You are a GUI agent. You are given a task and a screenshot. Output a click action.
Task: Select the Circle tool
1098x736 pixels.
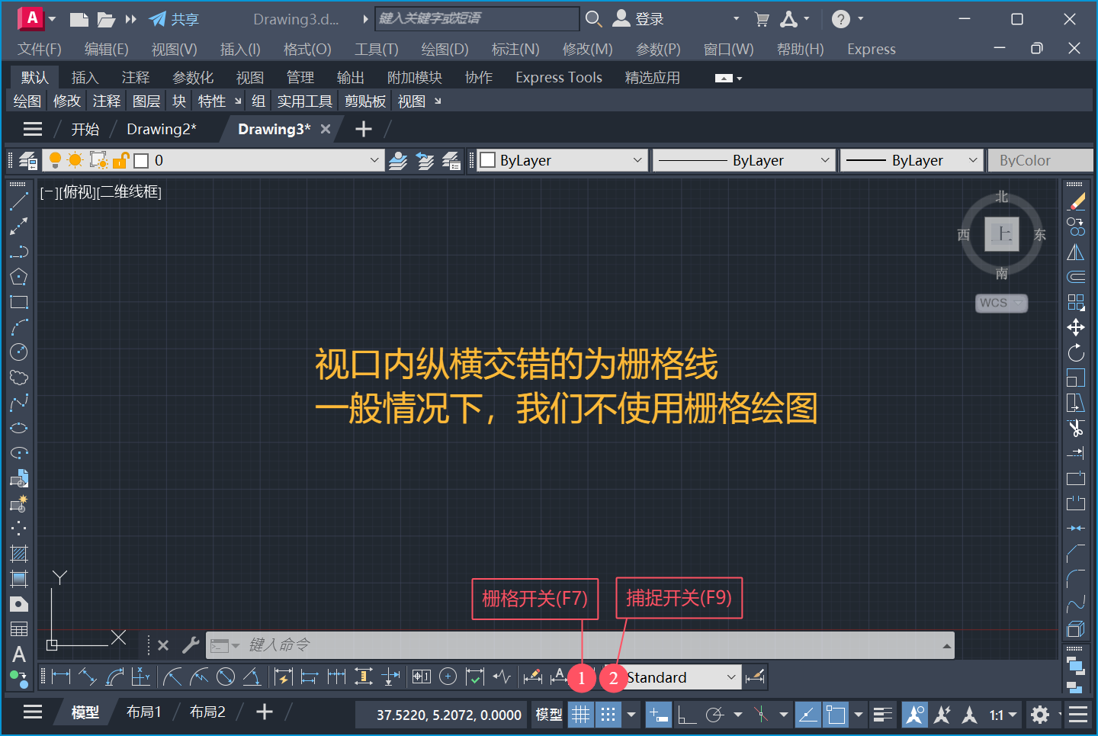pyautogui.click(x=19, y=352)
